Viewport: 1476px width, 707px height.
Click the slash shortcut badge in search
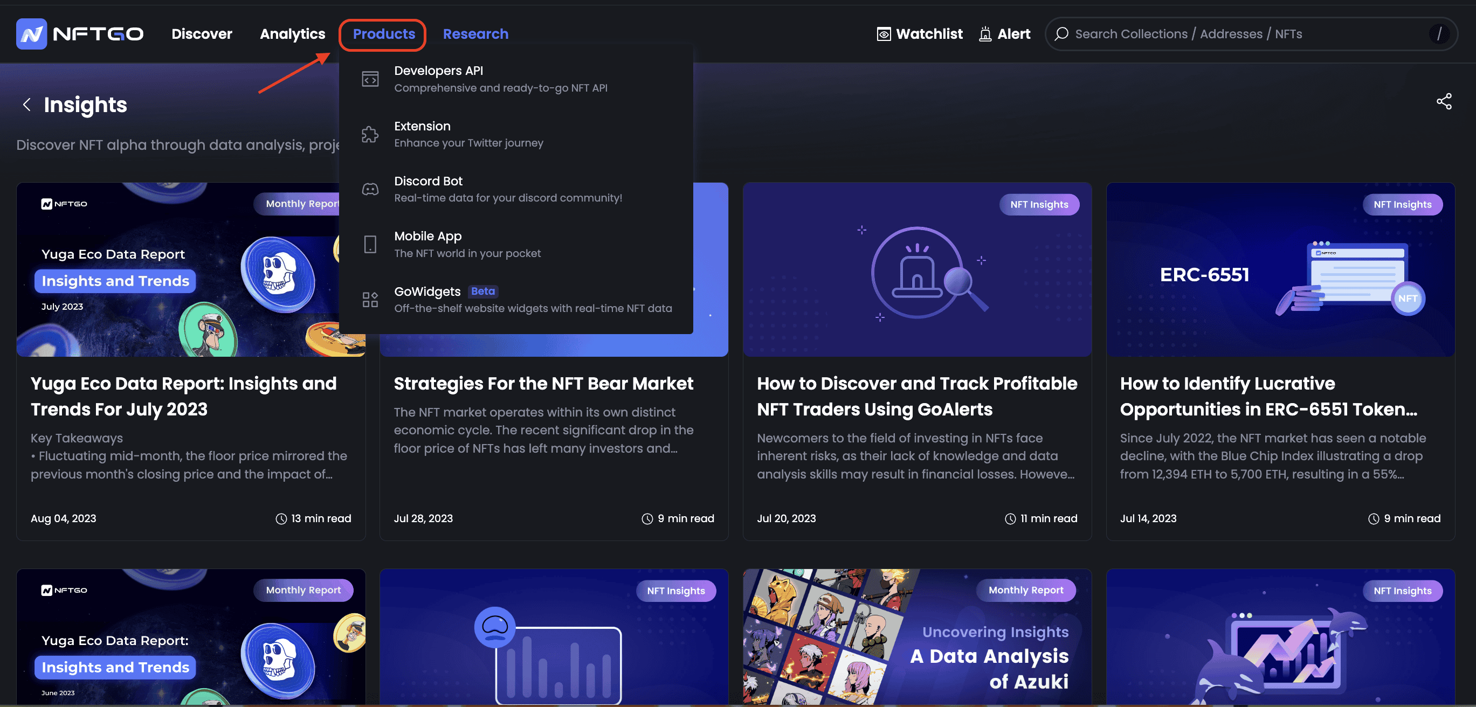1439,34
